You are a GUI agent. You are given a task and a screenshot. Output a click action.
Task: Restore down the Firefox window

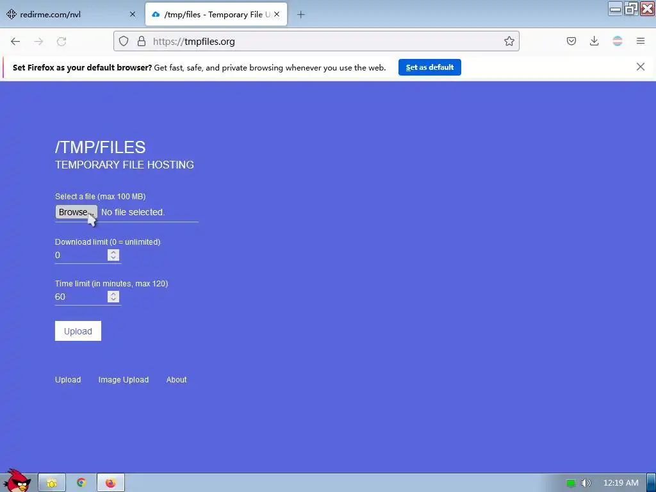click(631, 9)
